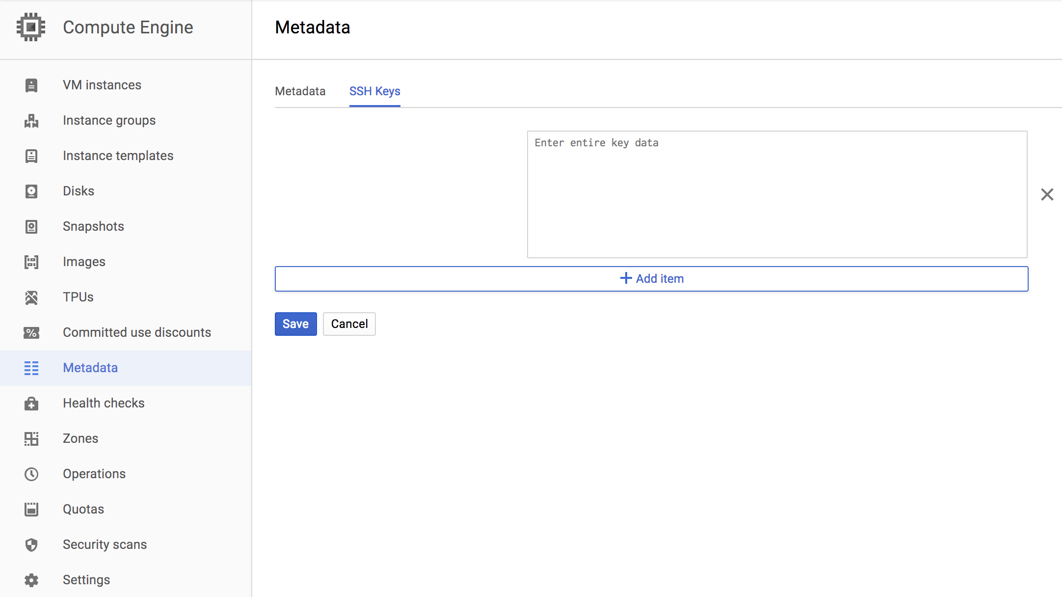Click the Health checks icon
Viewport: 1062px width, 597px height.
[31, 404]
